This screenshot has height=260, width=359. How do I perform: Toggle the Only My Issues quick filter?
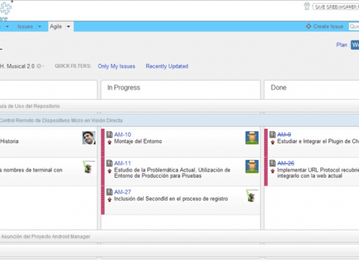(x=117, y=66)
